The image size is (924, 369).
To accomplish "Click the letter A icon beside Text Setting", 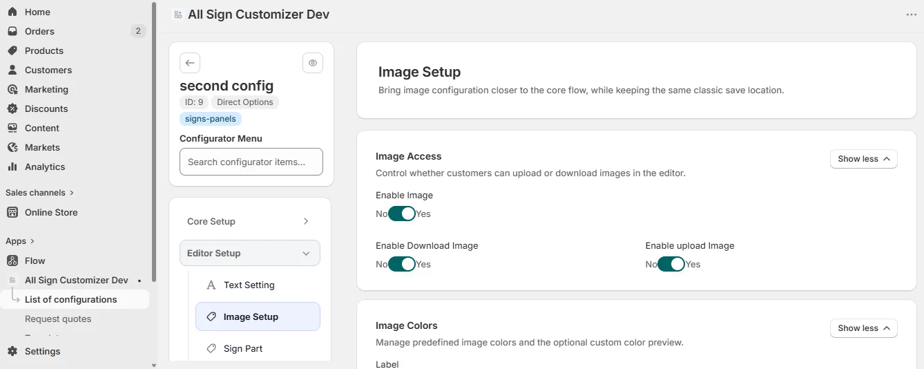I will pos(211,285).
